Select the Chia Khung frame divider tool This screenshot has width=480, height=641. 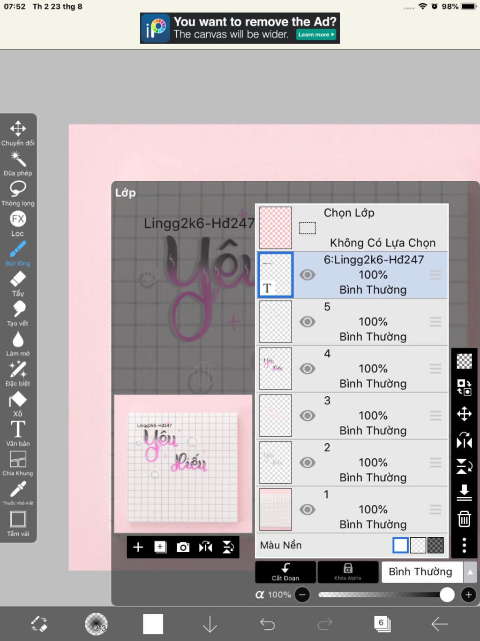[x=18, y=463]
